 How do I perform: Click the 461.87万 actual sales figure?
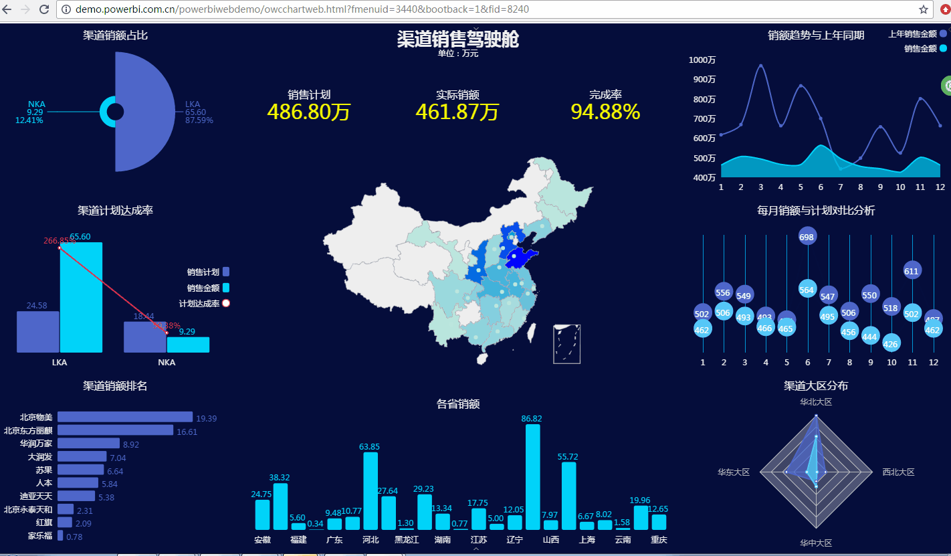pyautogui.click(x=457, y=112)
